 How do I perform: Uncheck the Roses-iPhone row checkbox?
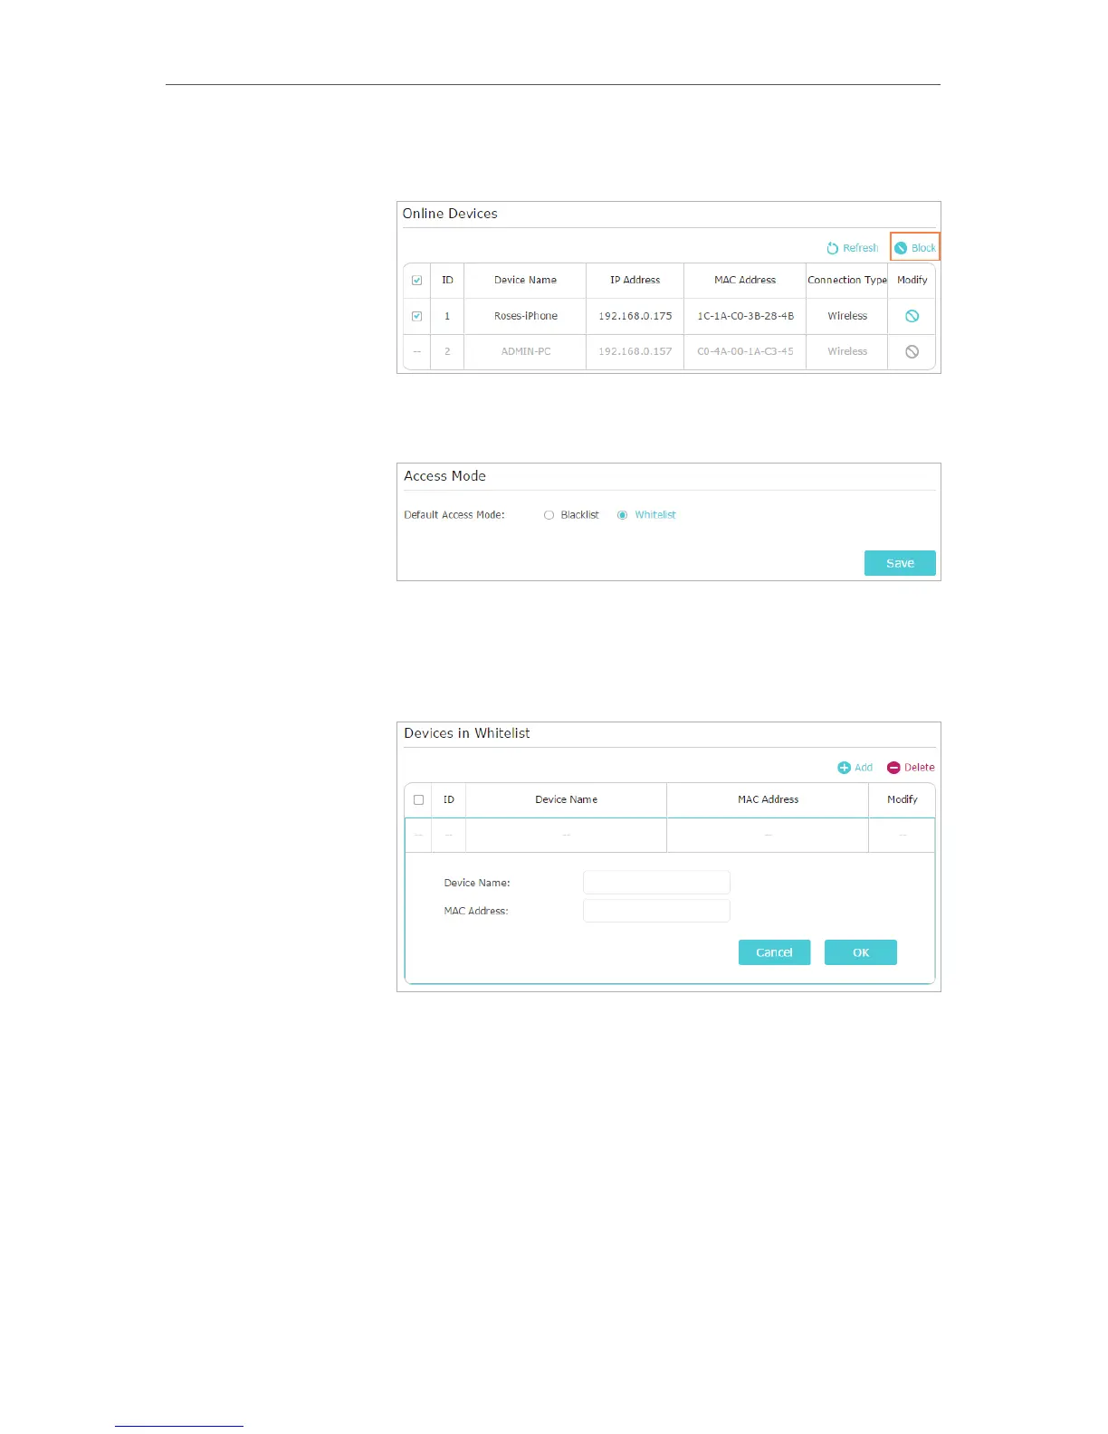pos(417,316)
